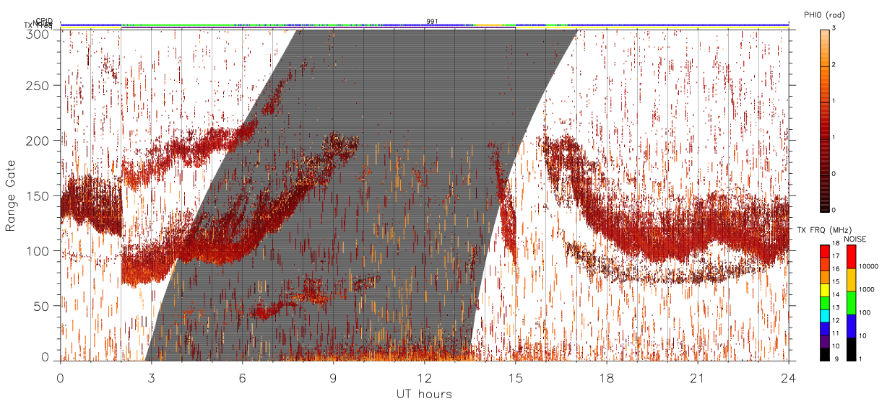This screenshot has width=887, height=409.
Task: Click the lightest top of PHI0 colorbar
Action: pyautogui.click(x=824, y=32)
